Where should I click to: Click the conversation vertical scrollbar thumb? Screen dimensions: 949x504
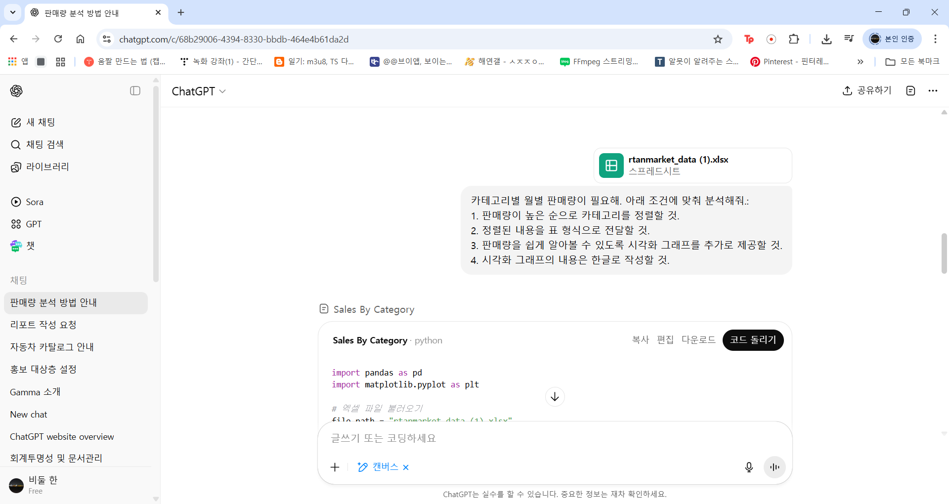point(944,253)
